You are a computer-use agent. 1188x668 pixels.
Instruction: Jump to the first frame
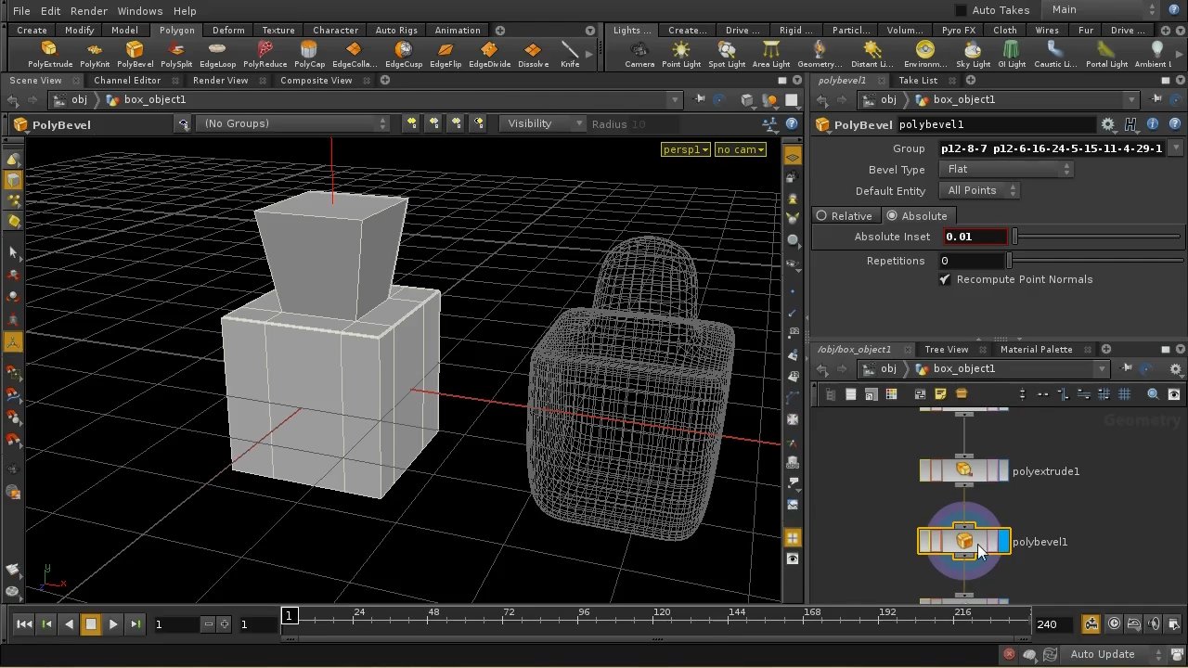coord(24,624)
